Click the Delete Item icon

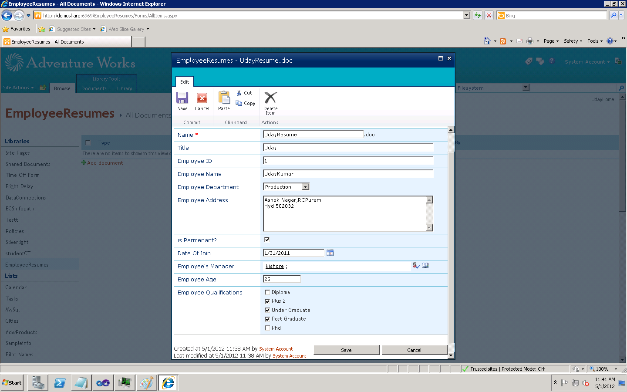click(x=270, y=103)
